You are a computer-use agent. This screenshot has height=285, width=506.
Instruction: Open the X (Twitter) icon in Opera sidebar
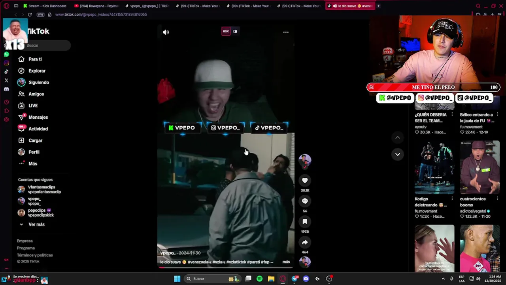(x=6, y=80)
